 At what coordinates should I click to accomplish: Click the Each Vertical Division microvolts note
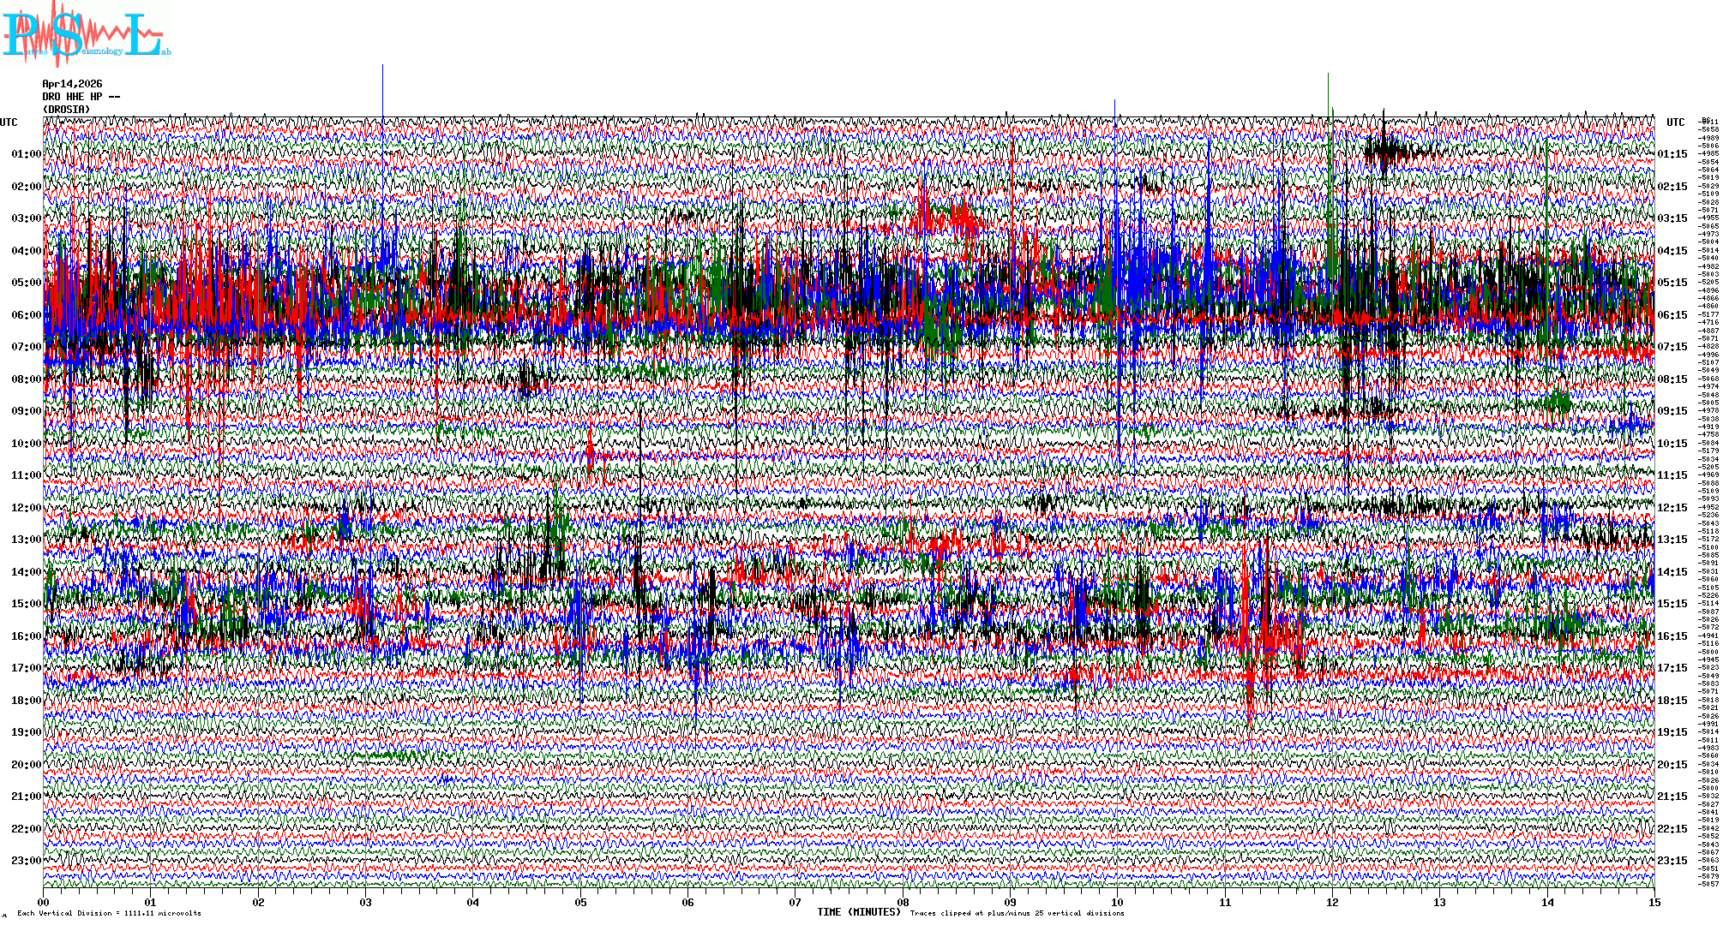[x=109, y=913]
